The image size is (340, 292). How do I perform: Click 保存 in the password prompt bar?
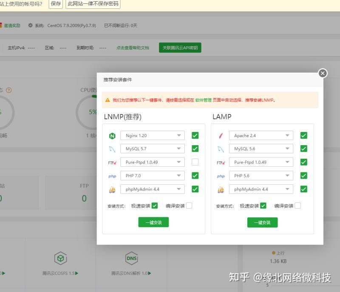(x=56, y=4)
